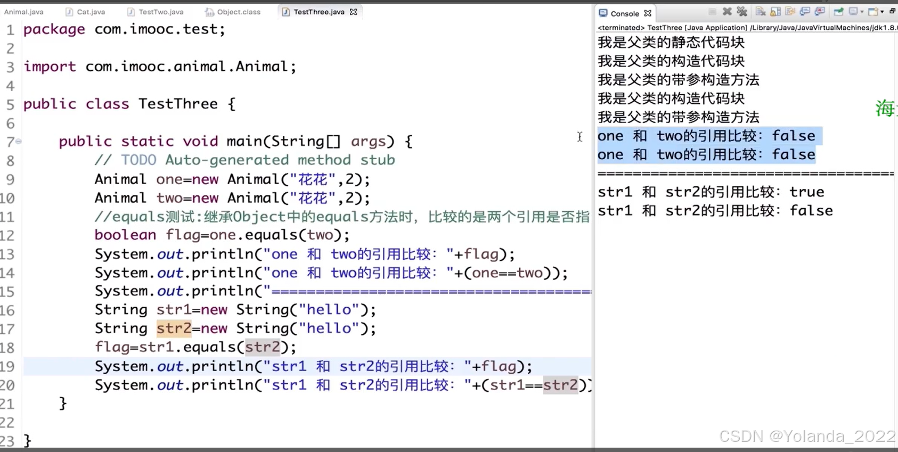Viewport: 898px width, 452px height.
Task: Click highlighted str2 variable on line 17
Action: 174,328
